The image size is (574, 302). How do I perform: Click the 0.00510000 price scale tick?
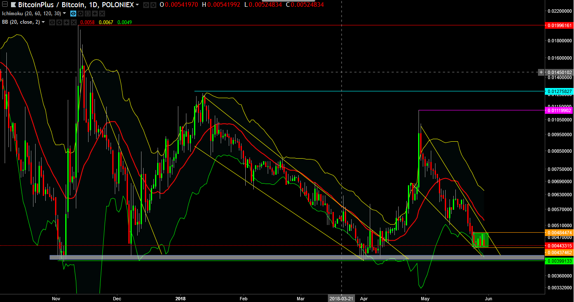click(560, 225)
